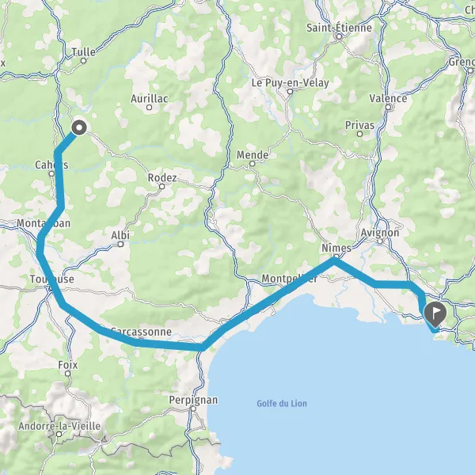Click the Saint-Étienne city label

[x=339, y=28]
